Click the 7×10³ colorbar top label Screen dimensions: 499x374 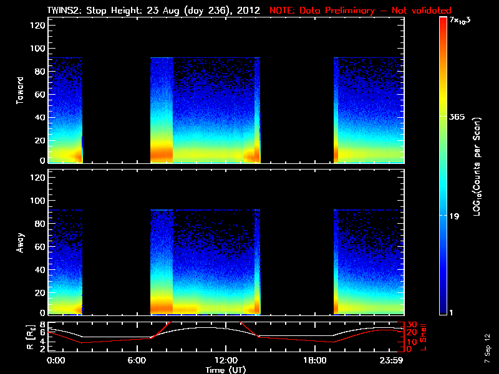(x=460, y=21)
